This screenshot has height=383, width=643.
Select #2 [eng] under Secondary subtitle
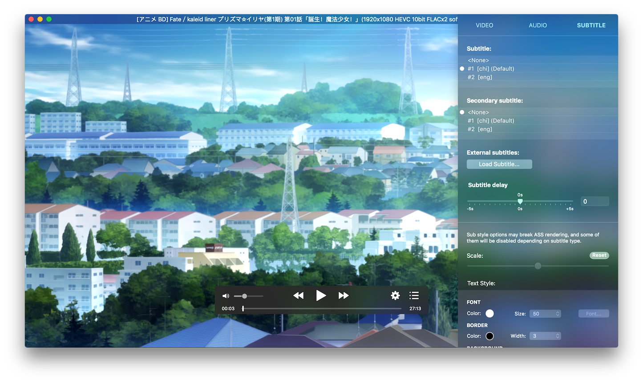click(538, 129)
